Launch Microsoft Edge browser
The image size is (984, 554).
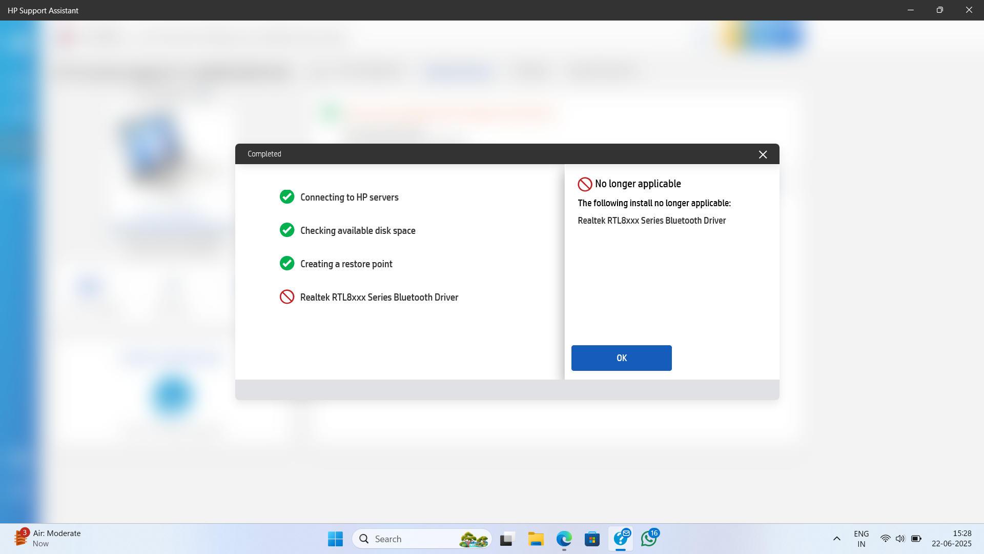(564, 539)
